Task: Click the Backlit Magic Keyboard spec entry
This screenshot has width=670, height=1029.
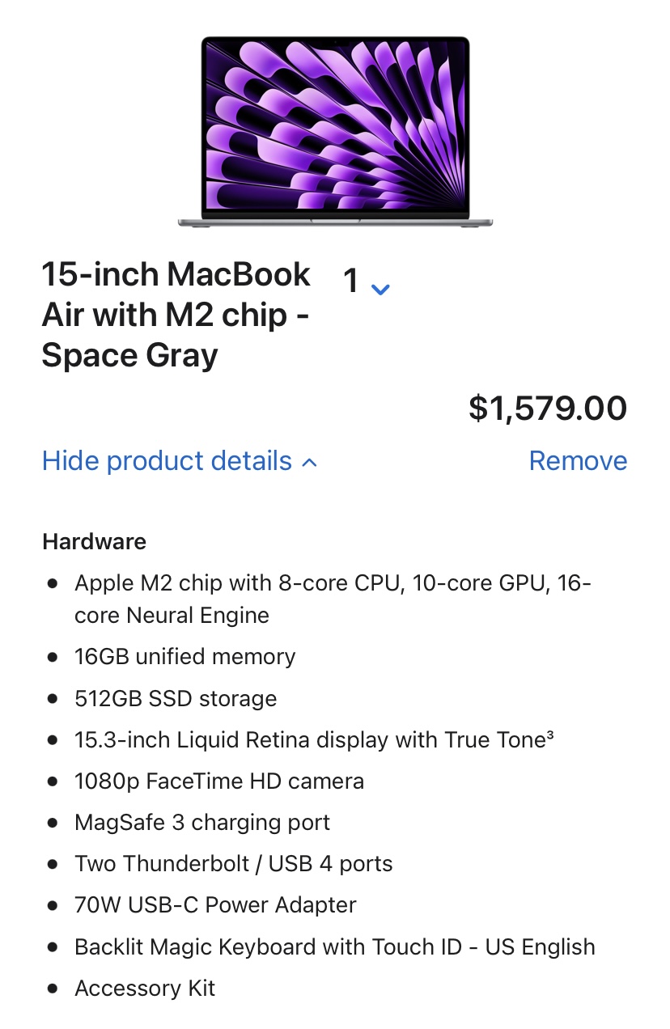Action: [334, 946]
